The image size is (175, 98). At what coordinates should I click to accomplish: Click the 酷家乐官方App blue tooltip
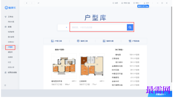tap(143, 6)
